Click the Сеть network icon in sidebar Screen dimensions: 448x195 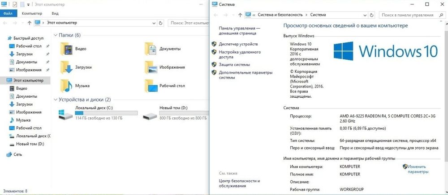tap(9, 154)
